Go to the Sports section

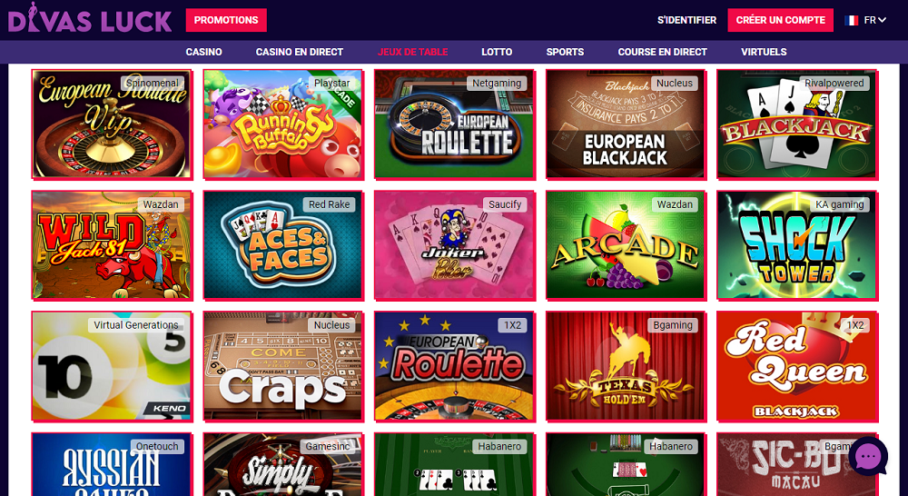(x=565, y=52)
